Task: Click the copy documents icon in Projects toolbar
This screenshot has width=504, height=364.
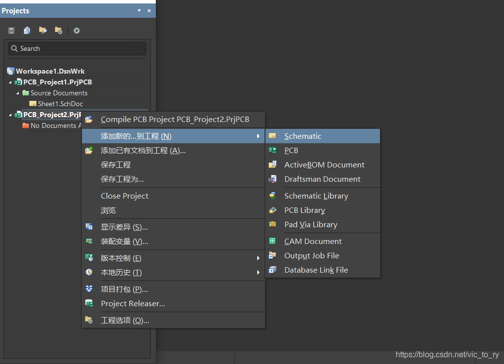Action: [x=27, y=31]
